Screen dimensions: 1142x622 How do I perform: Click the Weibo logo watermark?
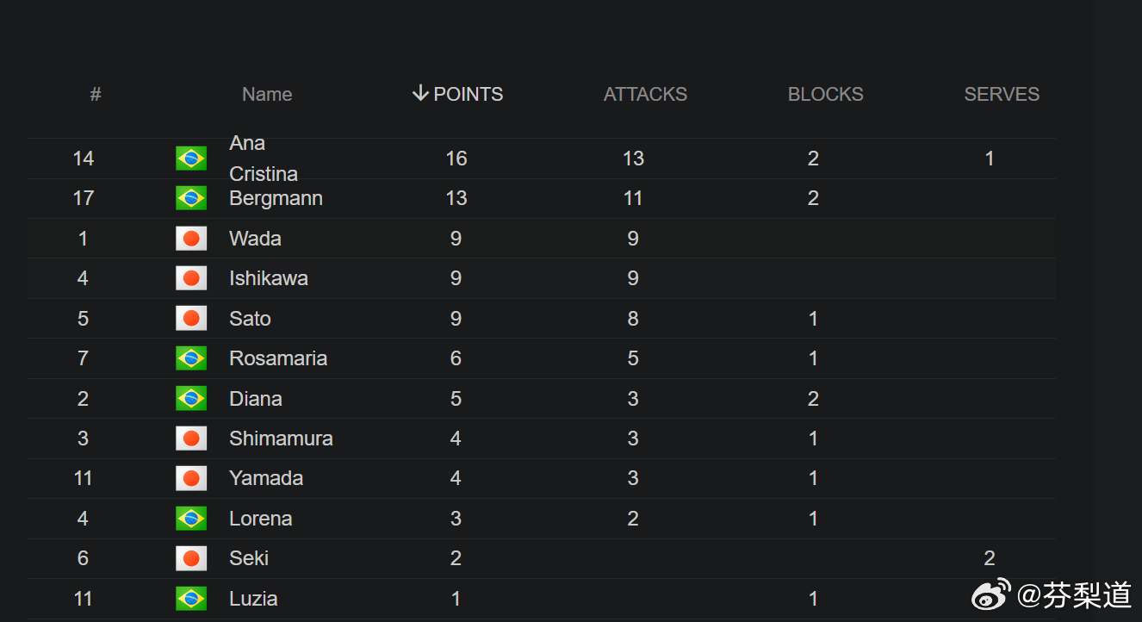[992, 594]
